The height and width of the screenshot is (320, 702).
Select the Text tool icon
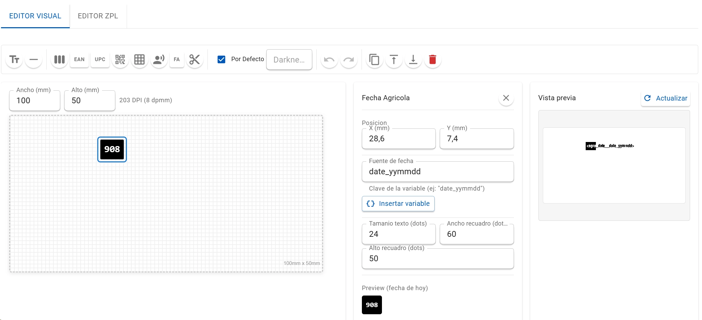14,59
